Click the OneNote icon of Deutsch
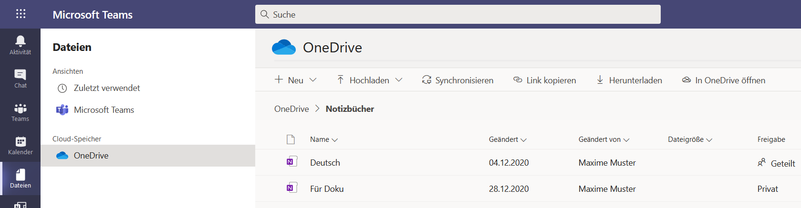 point(291,161)
